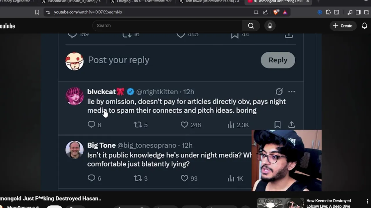Open the Brave Wallet icon

click(366, 12)
